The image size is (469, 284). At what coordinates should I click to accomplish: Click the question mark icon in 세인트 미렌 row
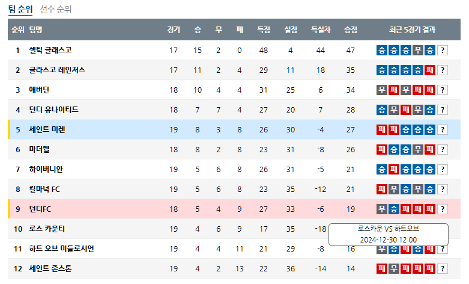tap(443, 130)
